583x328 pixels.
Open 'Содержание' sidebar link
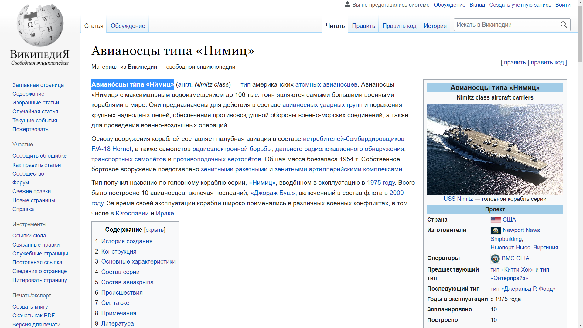tap(28, 94)
